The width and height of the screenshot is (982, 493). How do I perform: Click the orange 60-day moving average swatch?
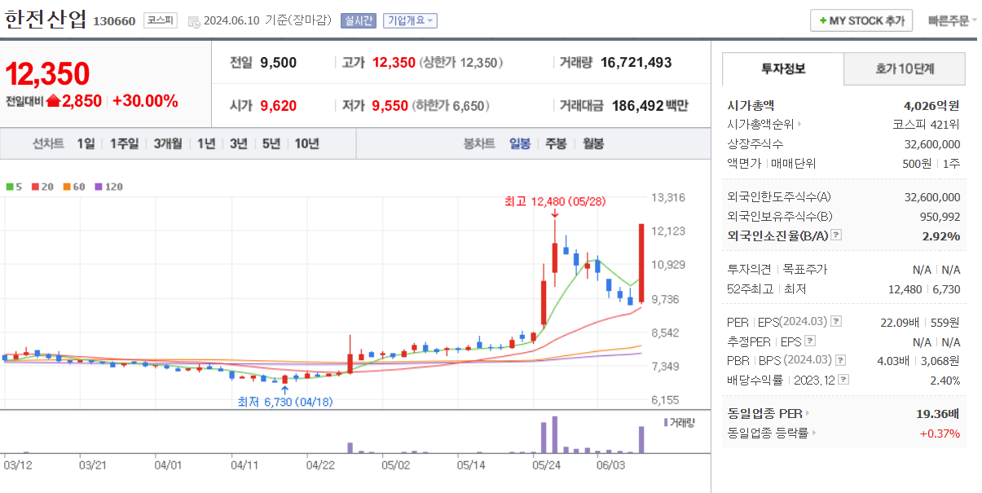pos(65,187)
